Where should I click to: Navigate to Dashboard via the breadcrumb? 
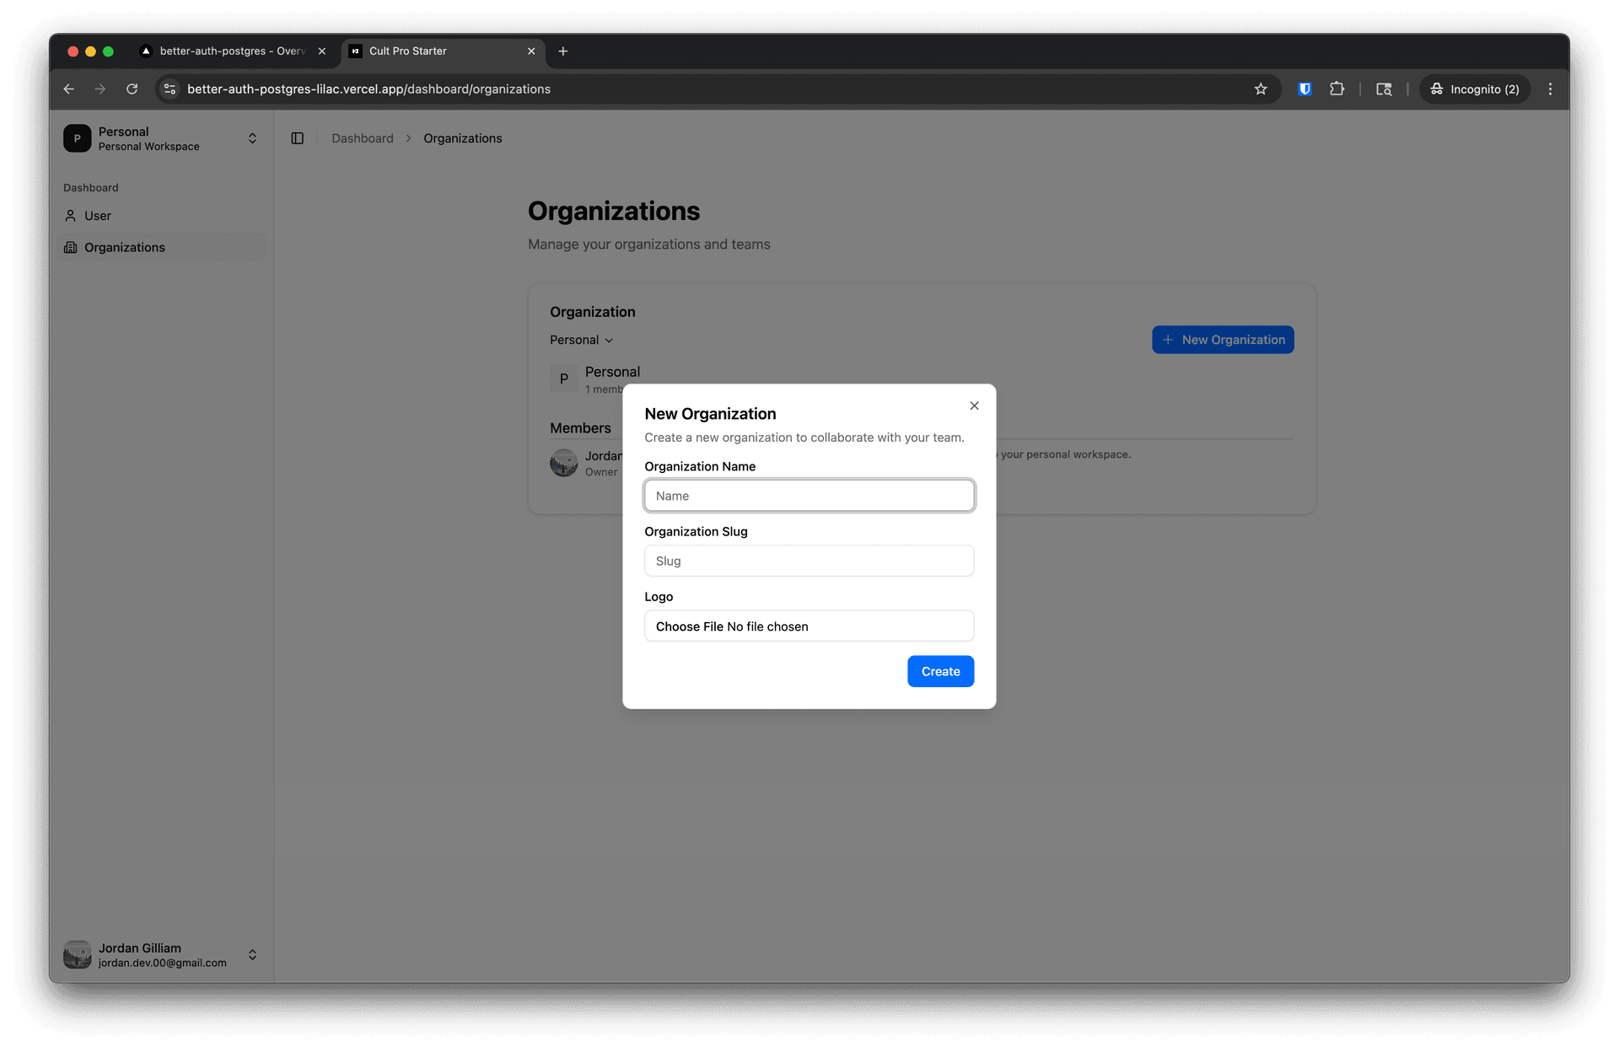tap(362, 137)
